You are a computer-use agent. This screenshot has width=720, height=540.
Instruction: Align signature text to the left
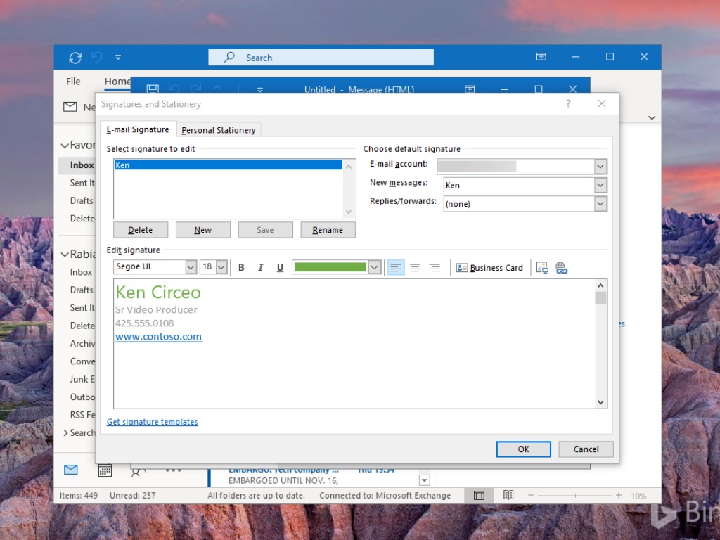(396, 268)
